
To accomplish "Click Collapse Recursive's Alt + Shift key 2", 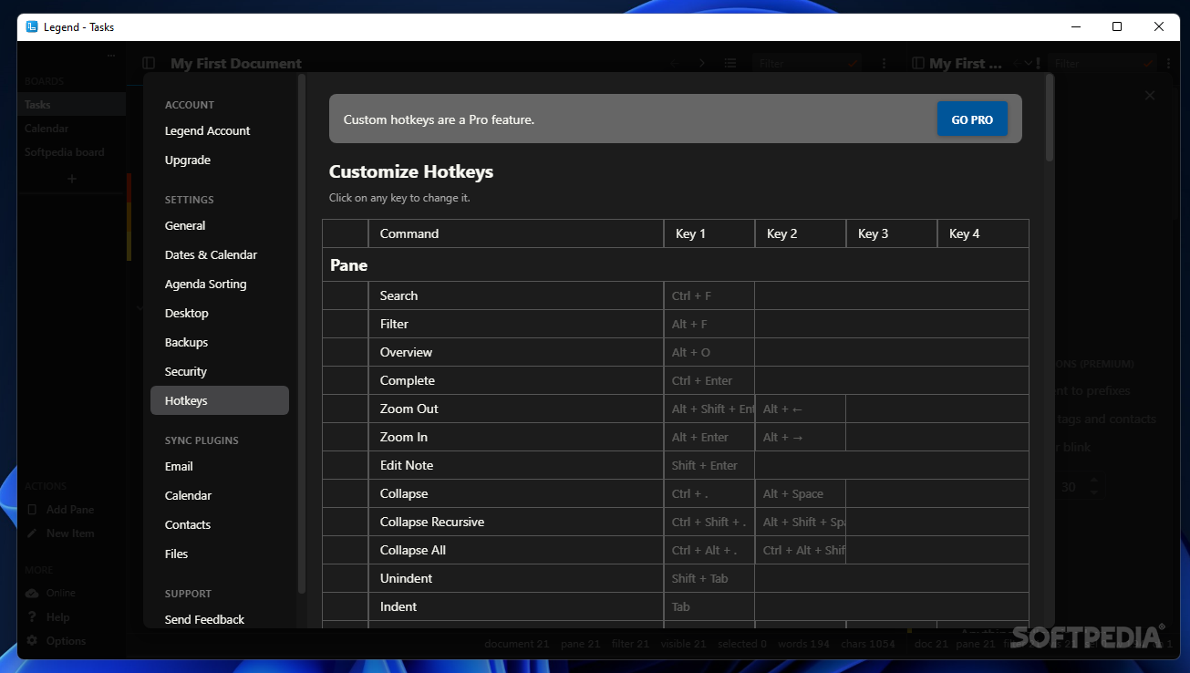I will click(801, 522).
